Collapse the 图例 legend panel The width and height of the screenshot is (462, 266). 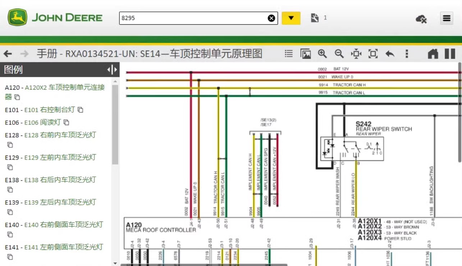pyautogui.click(x=112, y=70)
